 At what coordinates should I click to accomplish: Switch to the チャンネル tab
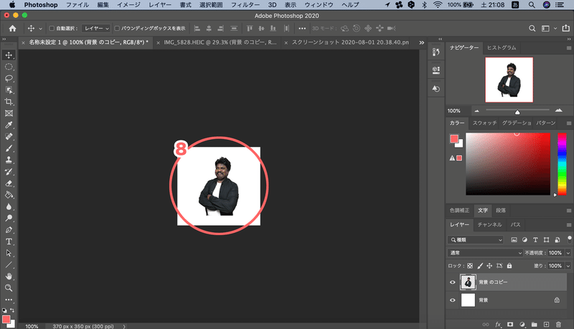(489, 224)
